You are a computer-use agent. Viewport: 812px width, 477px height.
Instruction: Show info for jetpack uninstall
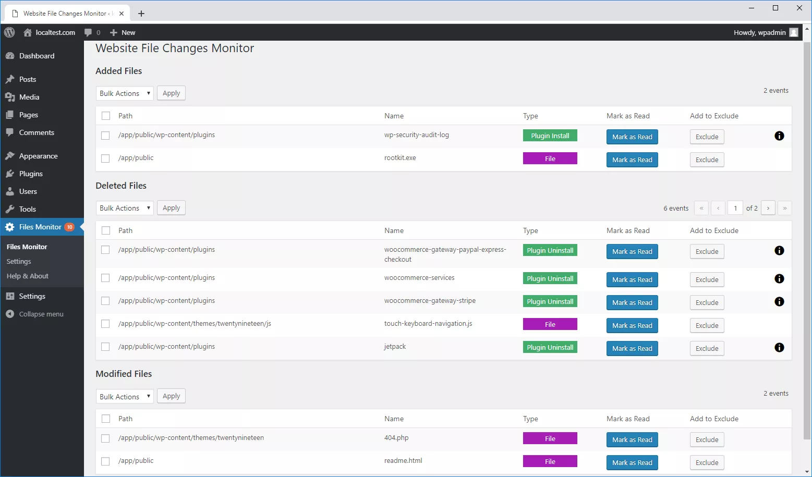[779, 348]
